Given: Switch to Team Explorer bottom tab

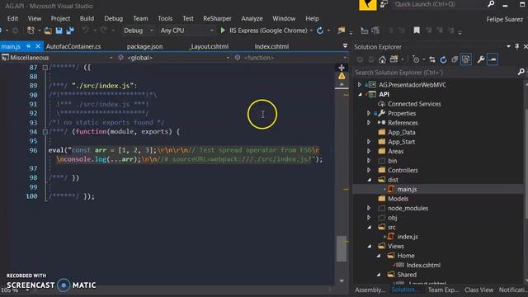Looking at the screenshot, I should point(444,290).
